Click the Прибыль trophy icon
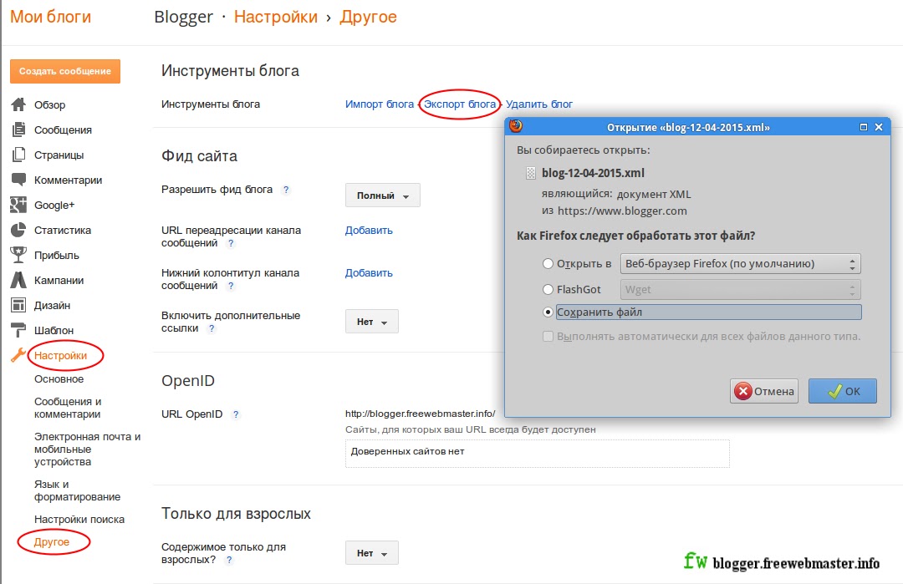Viewport: 903px width, 584px height. pos(18,255)
